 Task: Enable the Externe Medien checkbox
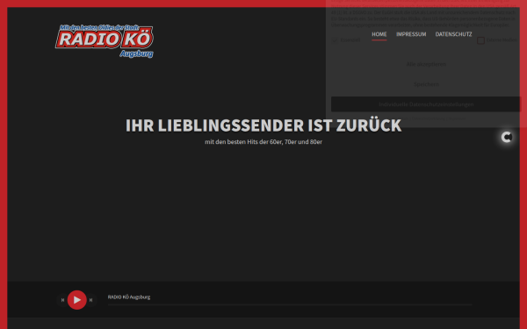tap(481, 40)
